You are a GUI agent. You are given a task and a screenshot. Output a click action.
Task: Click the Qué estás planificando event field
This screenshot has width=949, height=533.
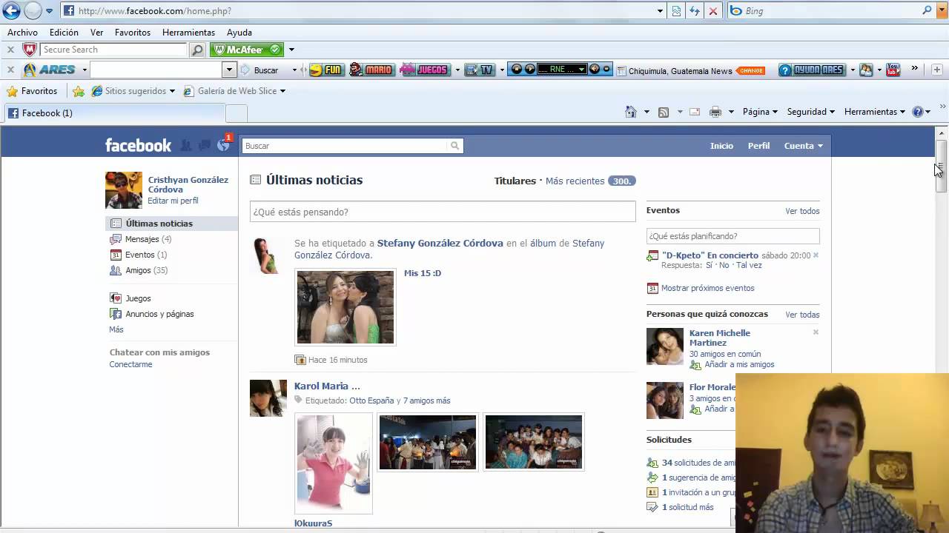click(x=733, y=236)
